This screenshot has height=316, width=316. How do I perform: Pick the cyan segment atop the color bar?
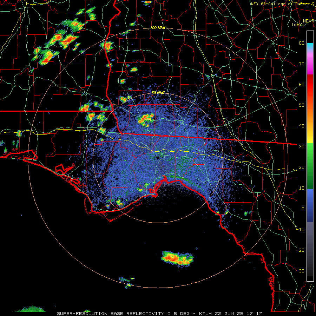tap(310, 46)
